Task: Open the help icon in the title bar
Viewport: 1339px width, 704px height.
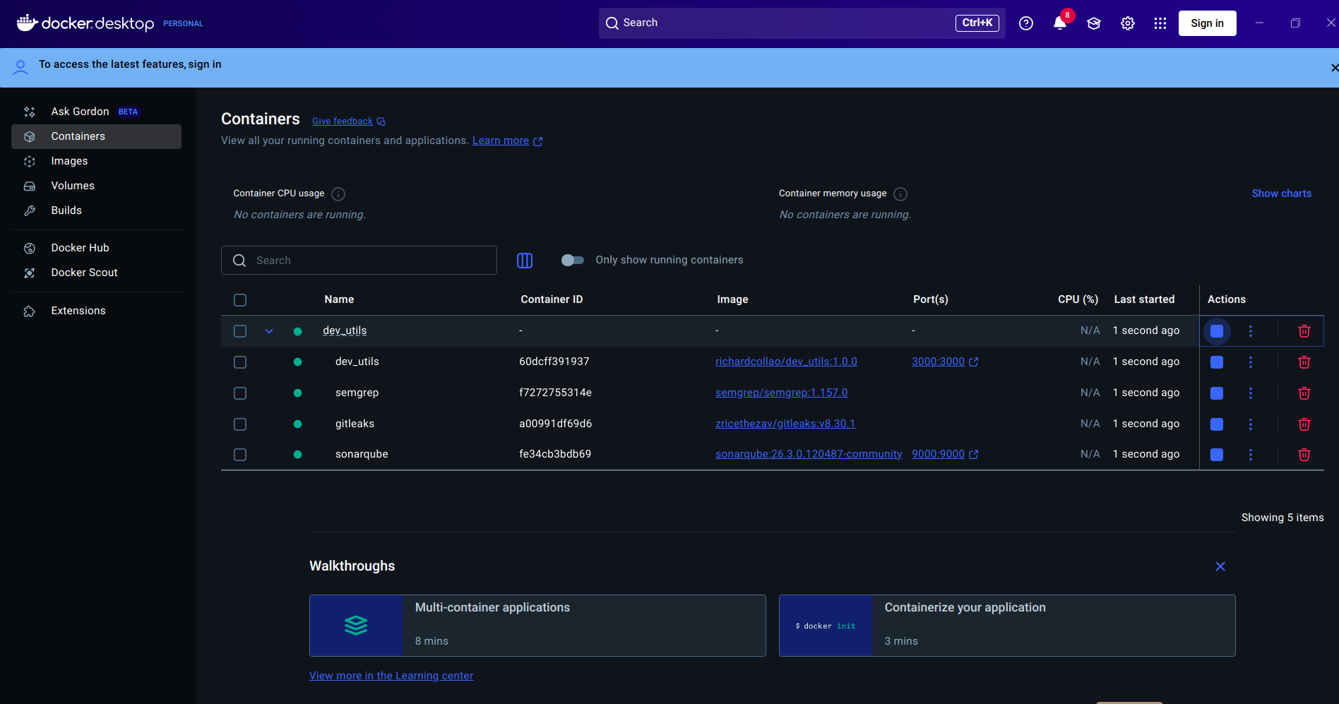Action: [1026, 23]
